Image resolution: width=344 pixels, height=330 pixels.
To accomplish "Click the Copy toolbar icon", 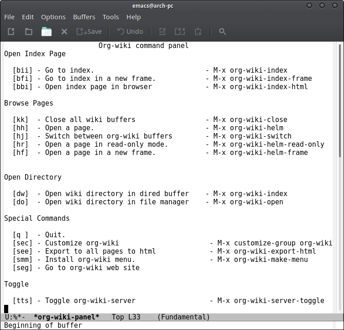I will [x=180, y=32].
